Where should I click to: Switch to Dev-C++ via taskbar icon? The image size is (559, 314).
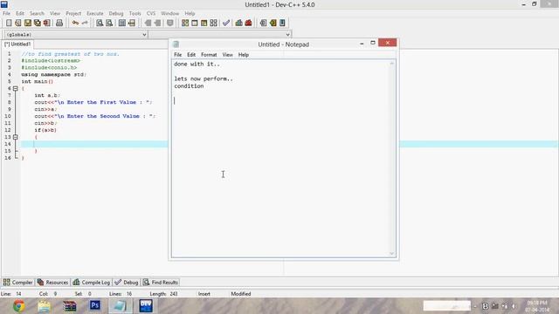[146, 306]
